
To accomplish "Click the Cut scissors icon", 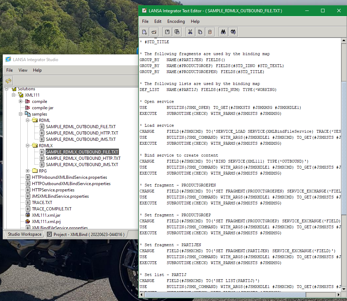I will [x=190, y=32].
